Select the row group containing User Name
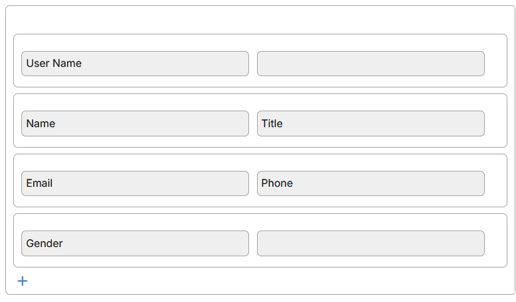Image resolution: width=516 pixels, height=302 pixels. coord(495,61)
